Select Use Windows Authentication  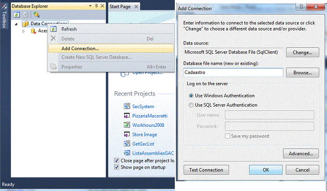coord(191,95)
